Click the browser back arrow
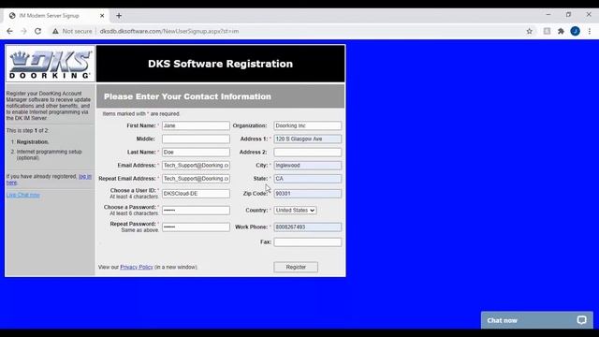 pyautogui.click(x=9, y=31)
